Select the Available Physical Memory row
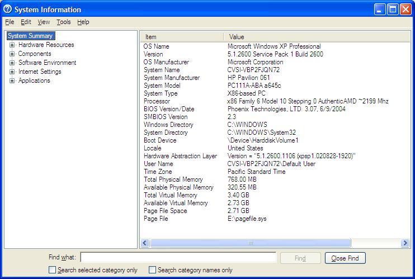Screen dimensions: 415x279 (x=275, y=187)
